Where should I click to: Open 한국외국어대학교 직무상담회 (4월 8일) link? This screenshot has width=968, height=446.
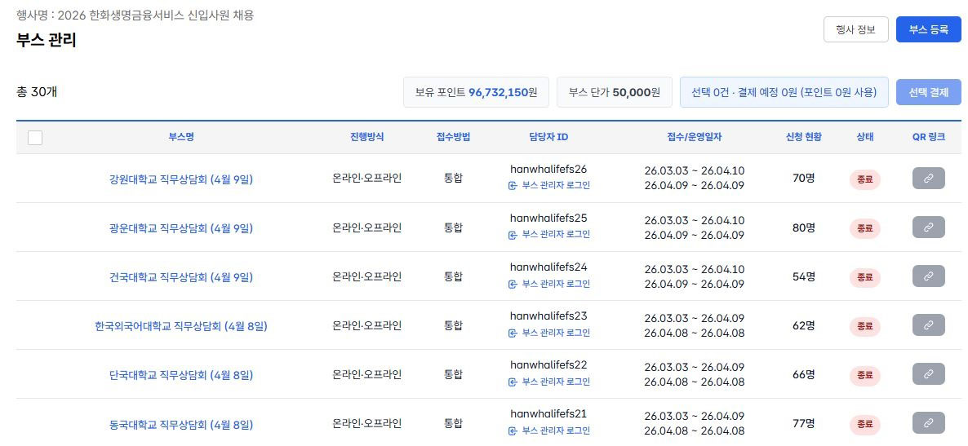point(181,326)
